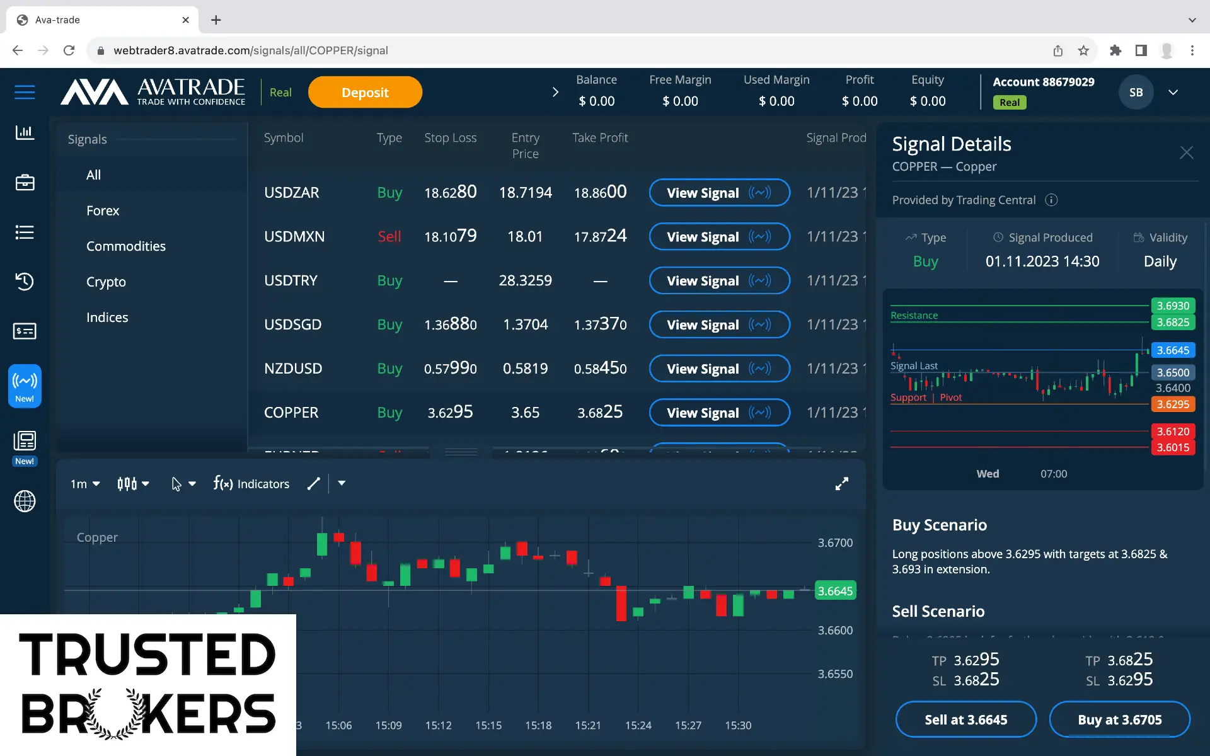Screen dimensions: 1210x756
Task: Open the funds dollar card icon
Action: tap(25, 331)
